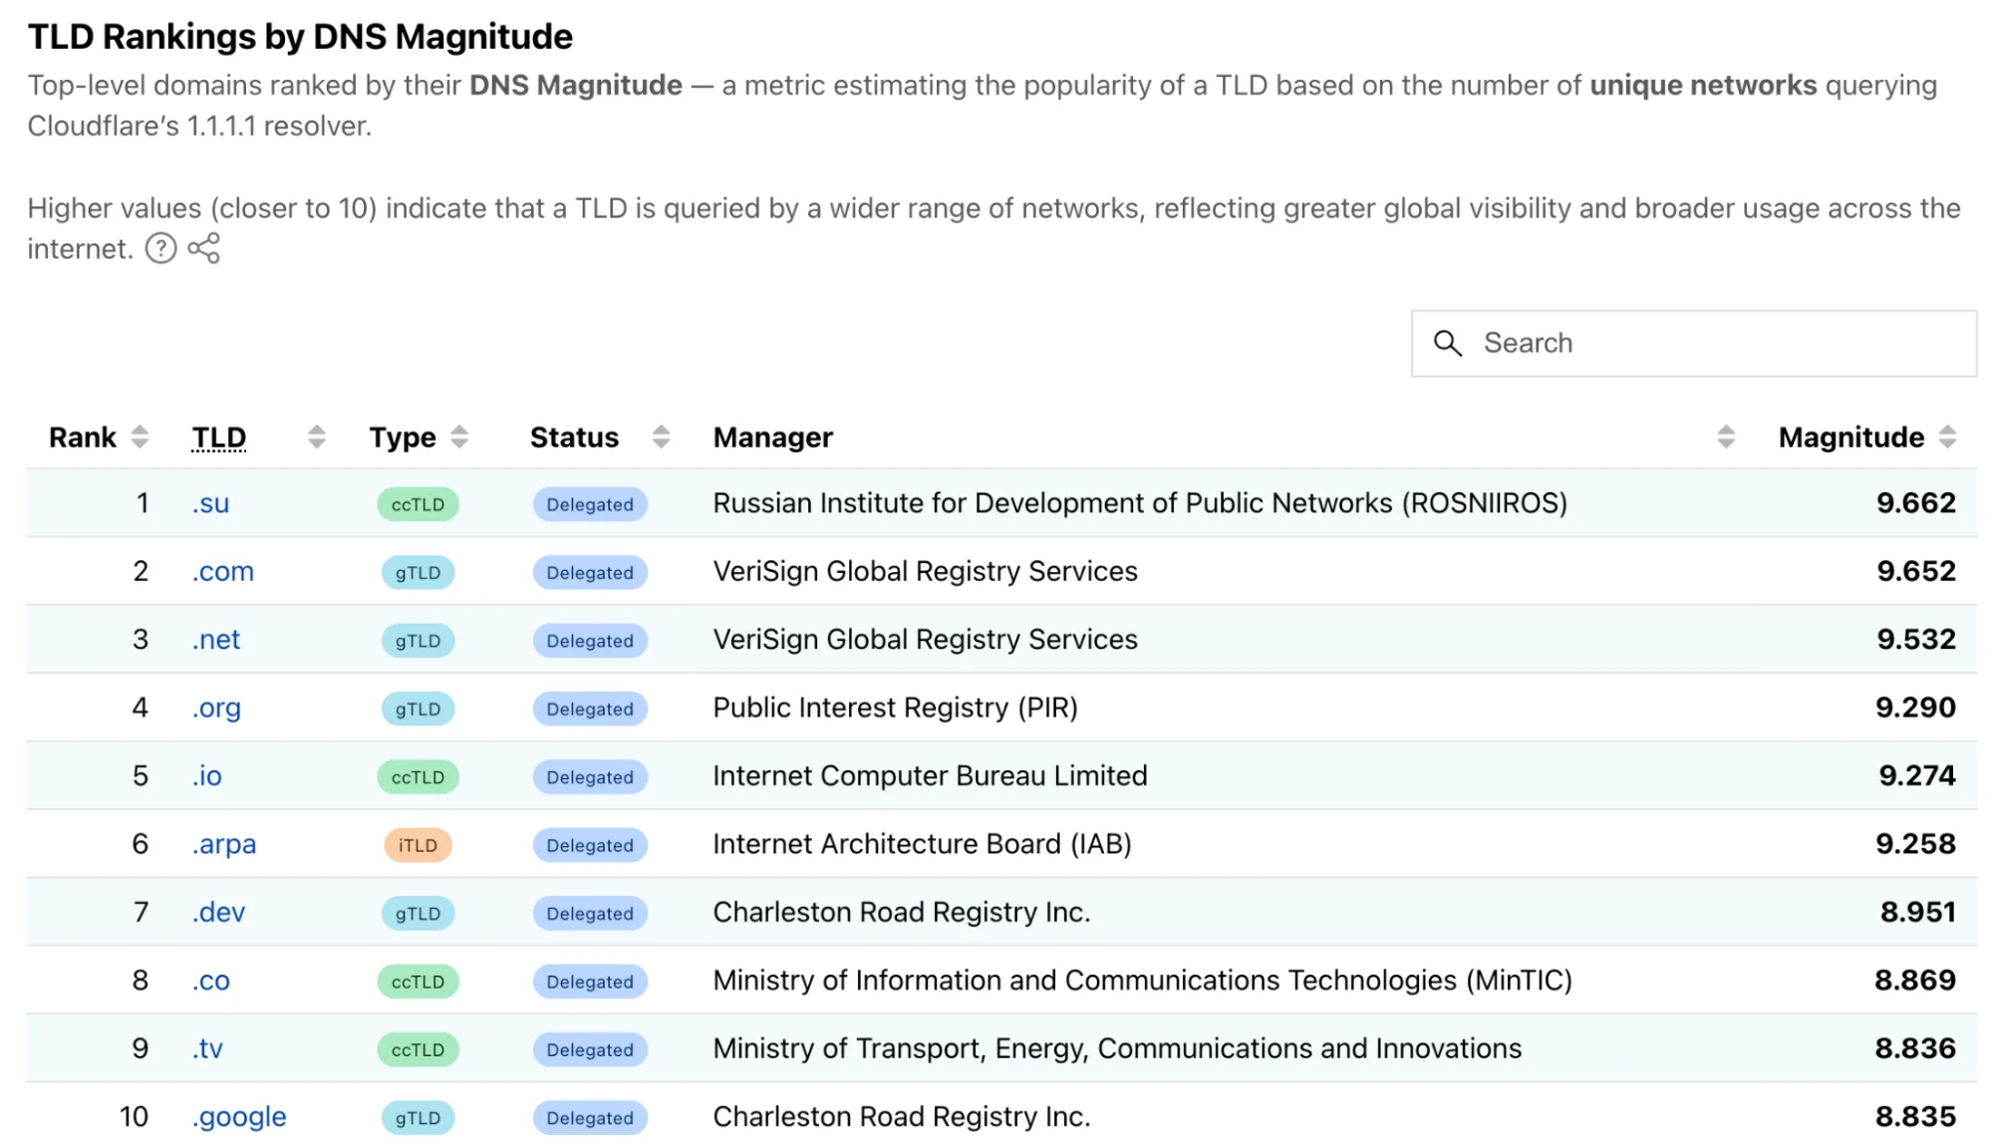The image size is (1992, 1144).
Task: Click the ccTLD badge next to .su
Action: tap(419, 504)
